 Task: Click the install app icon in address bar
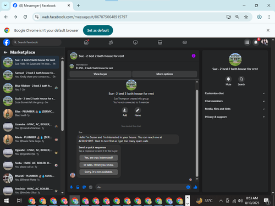tap(229, 17)
